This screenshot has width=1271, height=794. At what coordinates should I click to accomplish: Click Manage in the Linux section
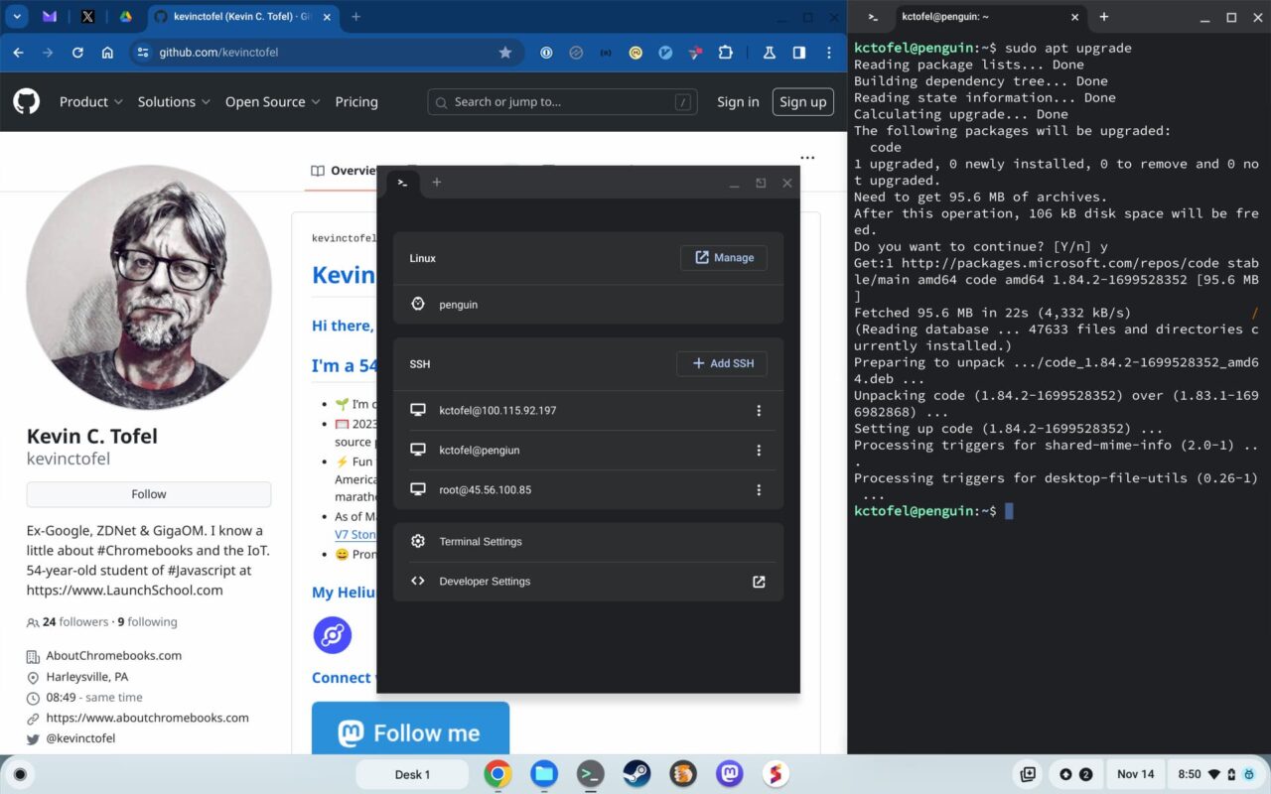tap(724, 258)
